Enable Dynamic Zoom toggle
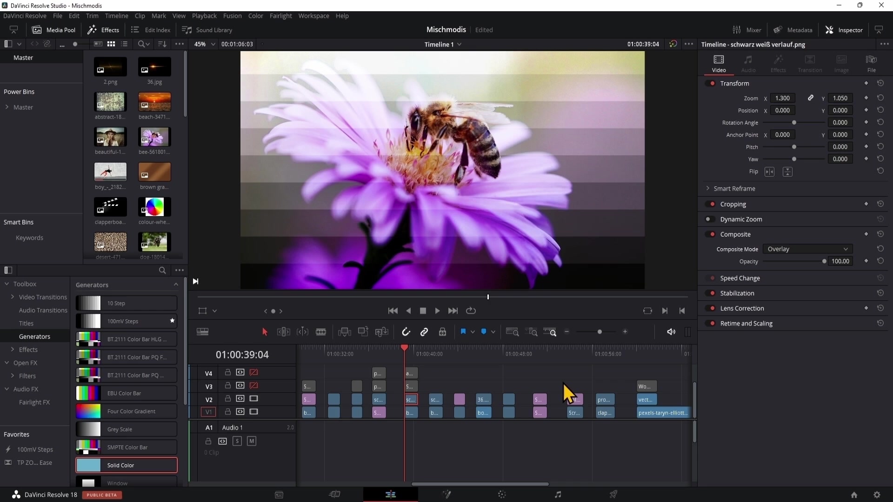The height and width of the screenshot is (502, 893). [x=710, y=219]
